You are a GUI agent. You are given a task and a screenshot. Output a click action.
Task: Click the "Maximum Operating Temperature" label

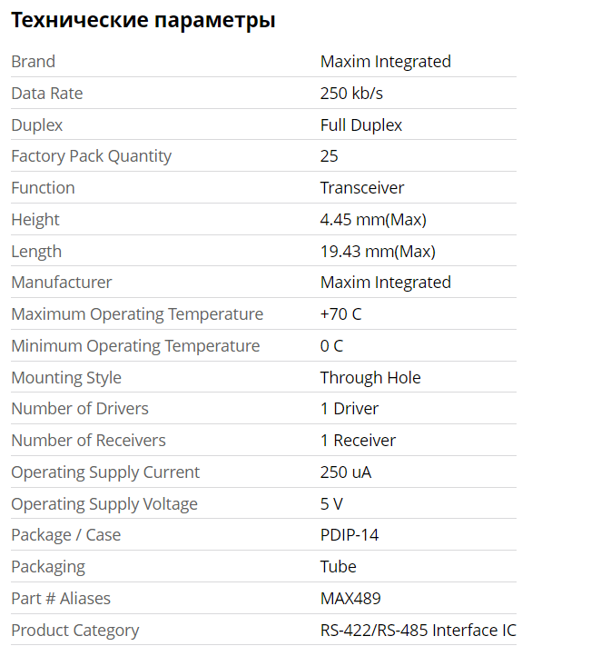(137, 314)
